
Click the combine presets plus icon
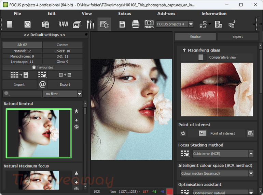(x=65, y=75)
